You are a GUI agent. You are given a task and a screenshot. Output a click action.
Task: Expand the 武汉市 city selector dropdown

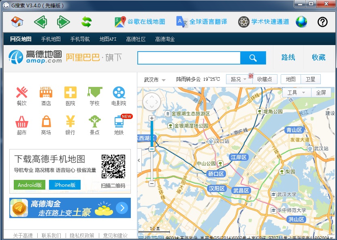click(x=155, y=80)
